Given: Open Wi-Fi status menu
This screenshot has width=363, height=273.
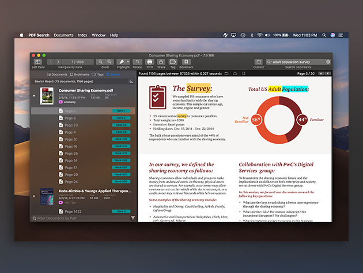Looking at the screenshot, I should coord(260,35).
